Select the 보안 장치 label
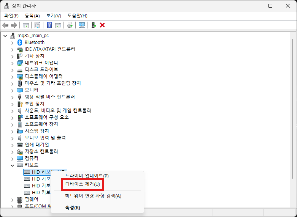Screen dimensions: 297x217 [35, 104]
